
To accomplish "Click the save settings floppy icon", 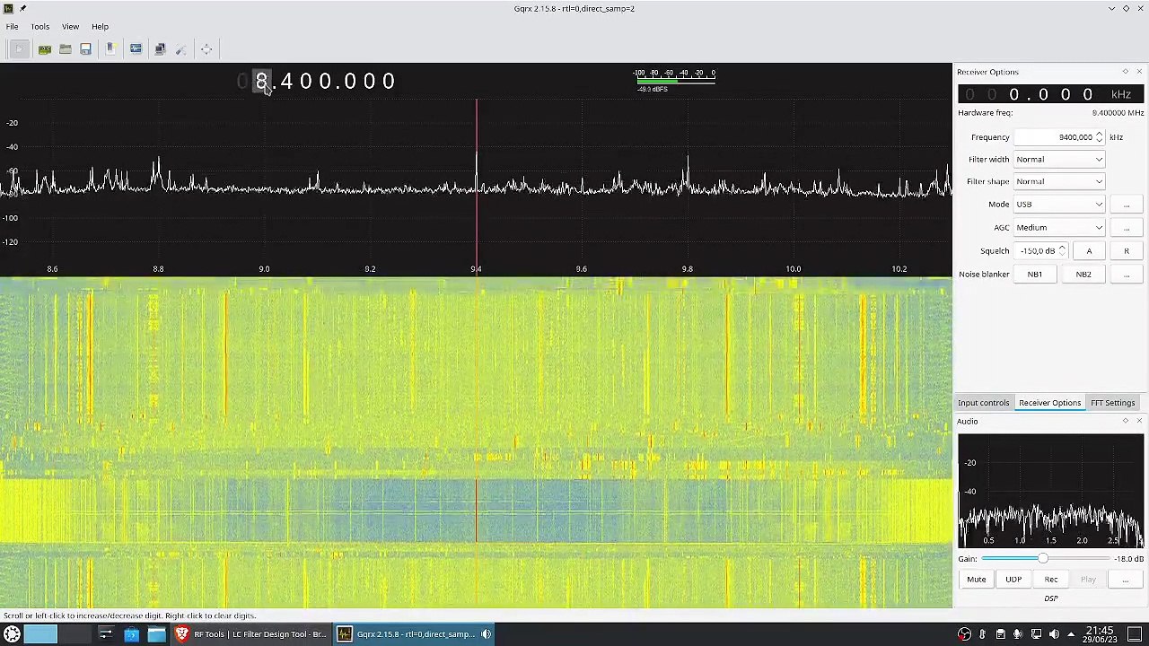I will point(86,49).
